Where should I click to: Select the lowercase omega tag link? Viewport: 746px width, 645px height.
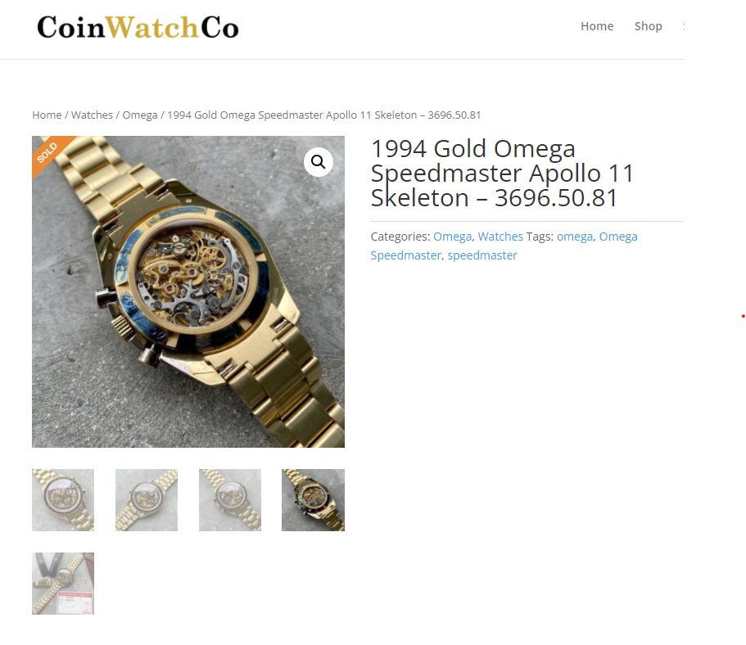[575, 237]
